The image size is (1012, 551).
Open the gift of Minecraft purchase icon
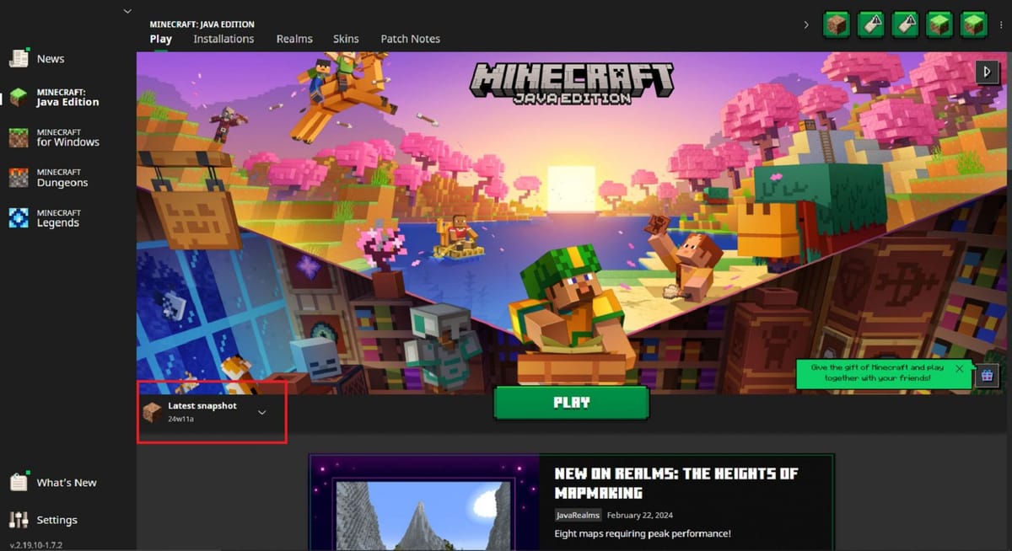click(x=987, y=376)
